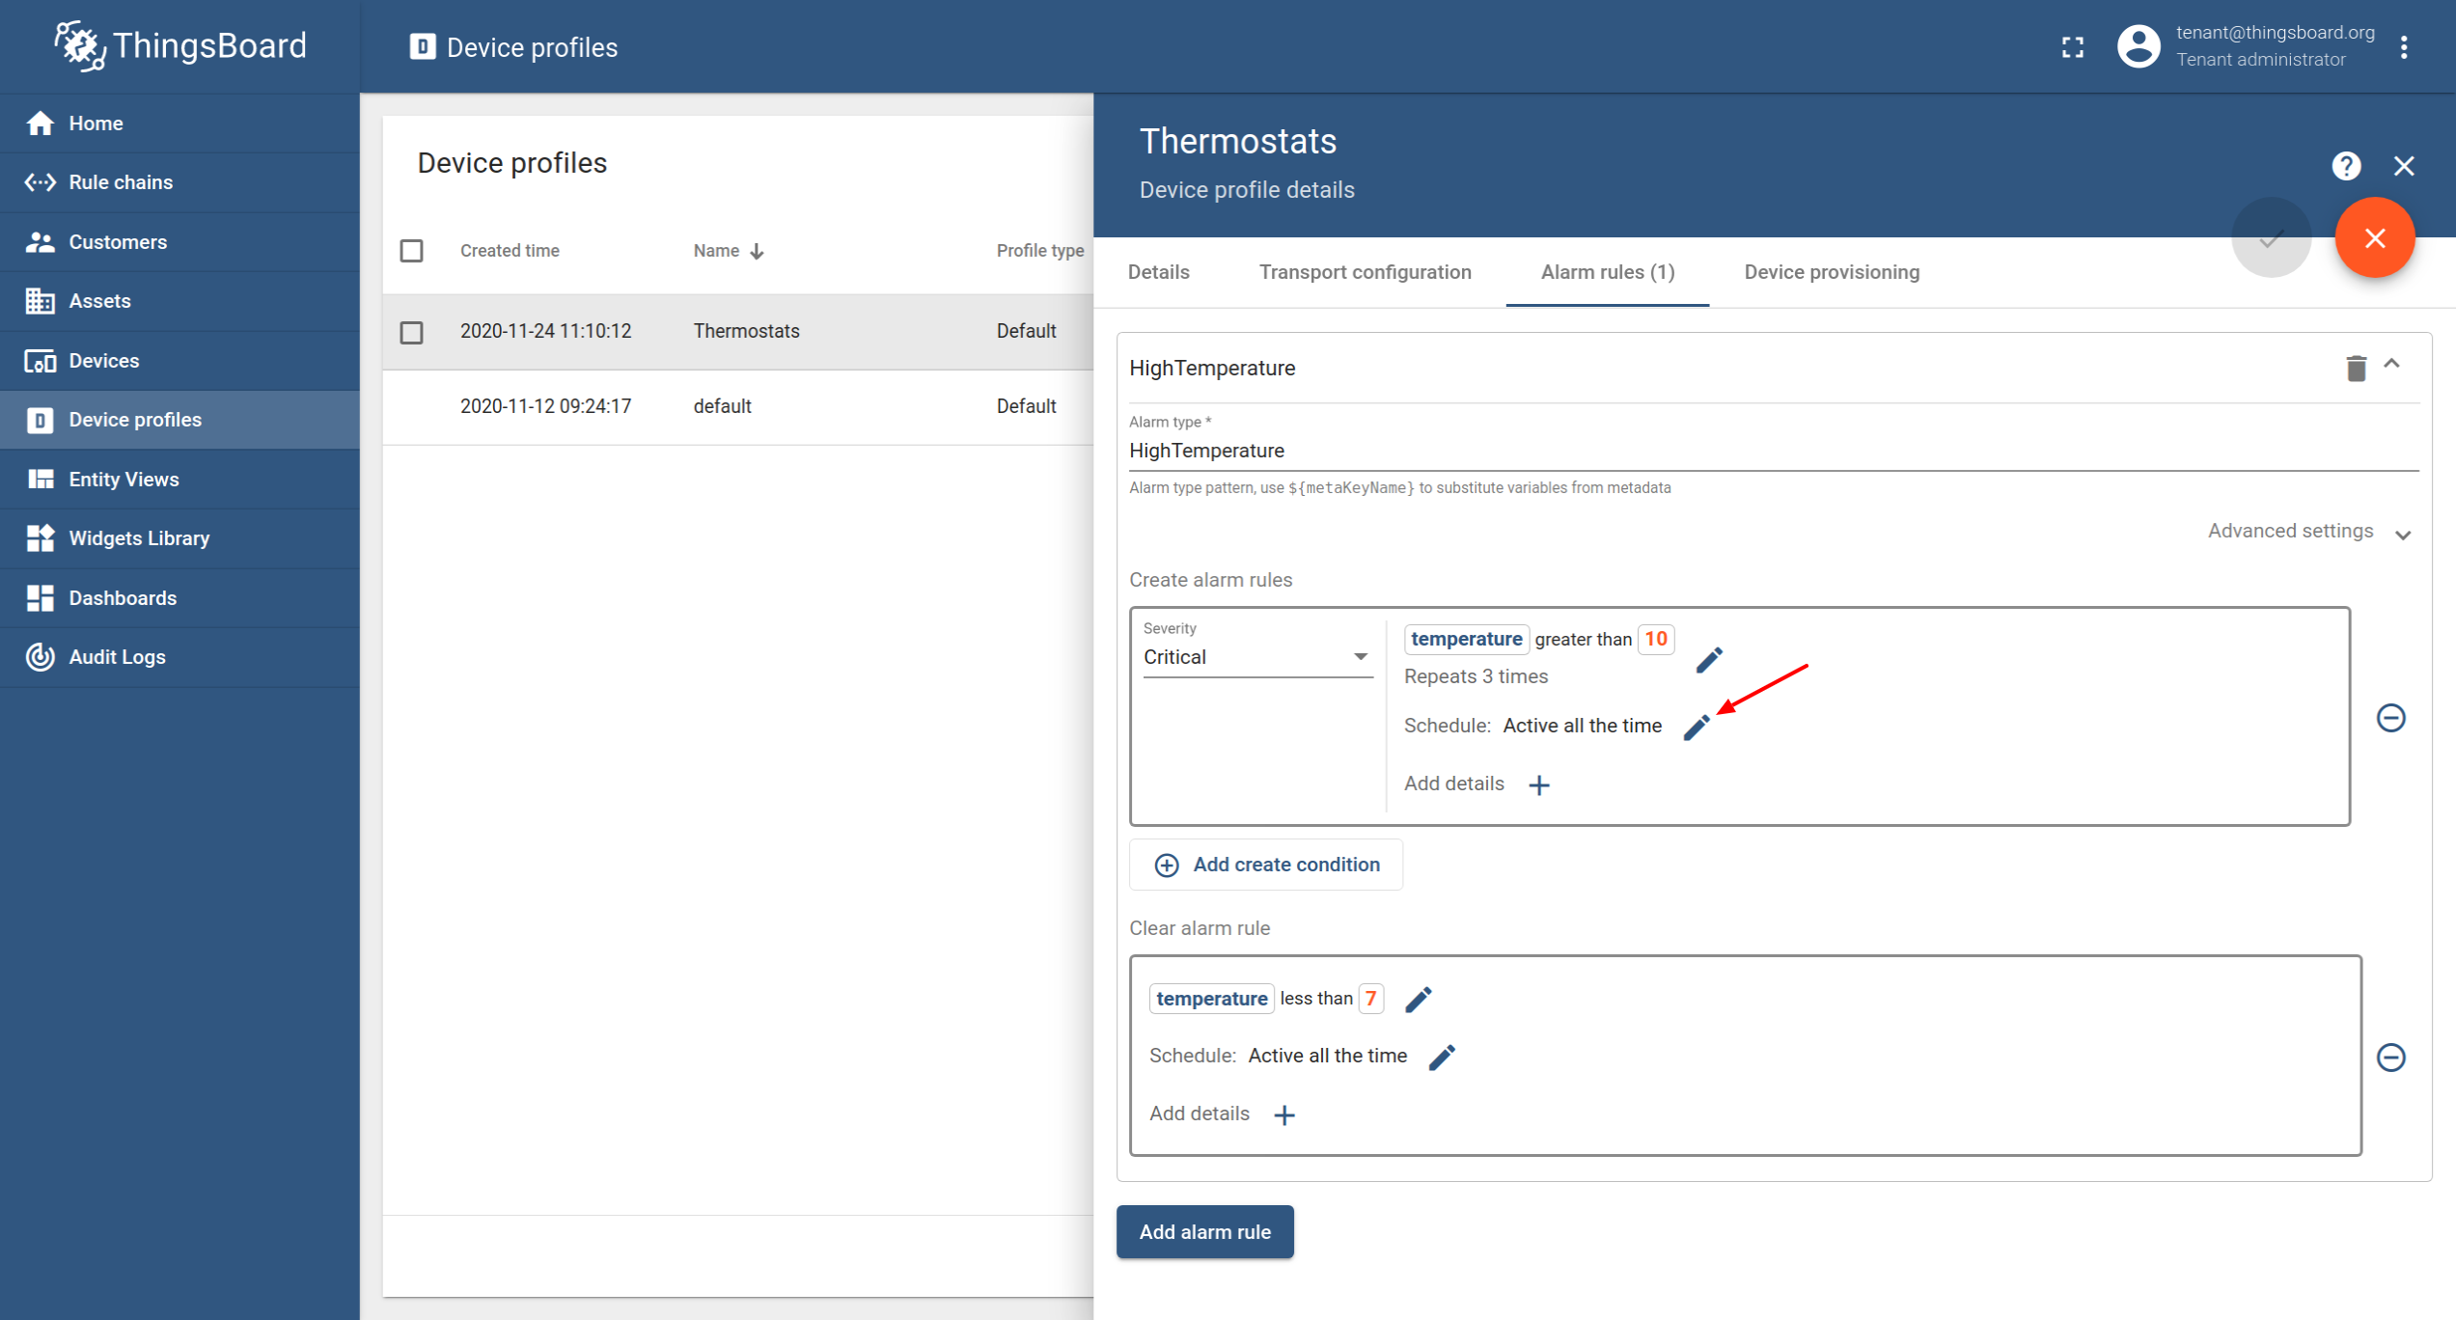Click the Add alarm rule button
Viewport: 2456px width, 1320px height.
pos(1204,1232)
